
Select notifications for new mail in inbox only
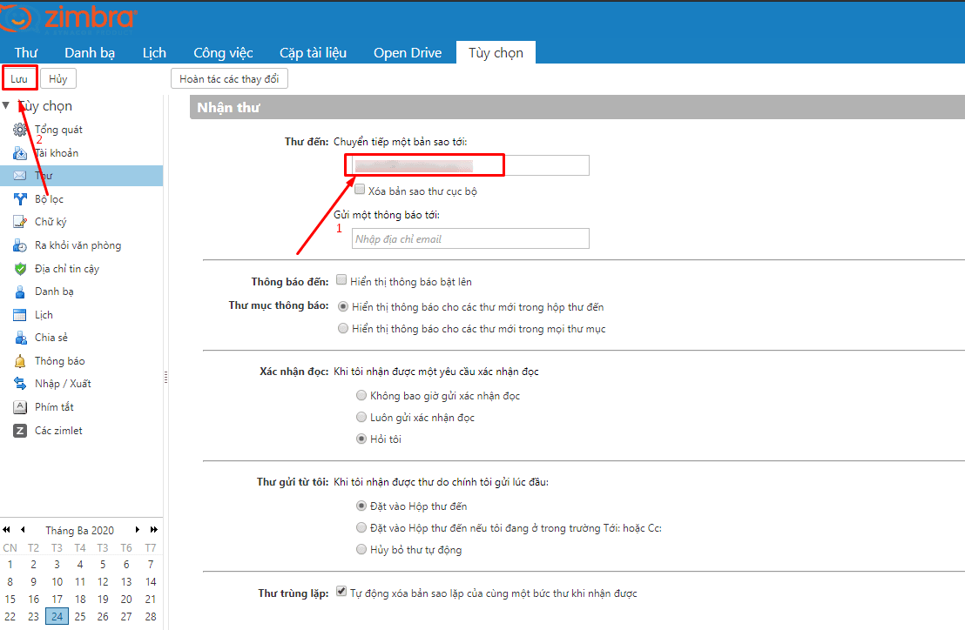[x=343, y=306]
